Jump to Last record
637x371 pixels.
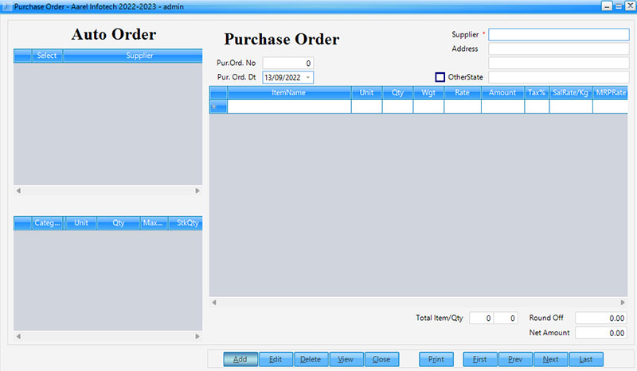(x=585, y=359)
